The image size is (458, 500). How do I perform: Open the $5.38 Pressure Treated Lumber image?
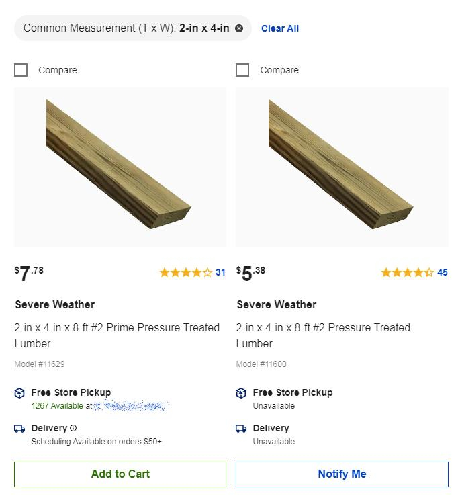coord(342,167)
